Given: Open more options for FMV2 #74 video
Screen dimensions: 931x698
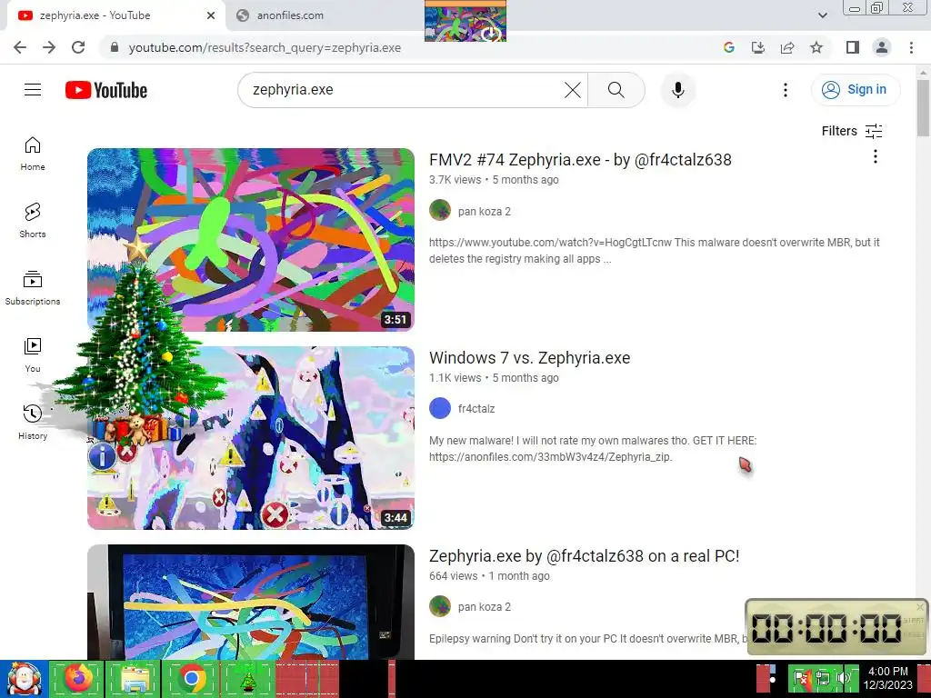Looking at the screenshot, I should pyautogui.click(x=876, y=156).
